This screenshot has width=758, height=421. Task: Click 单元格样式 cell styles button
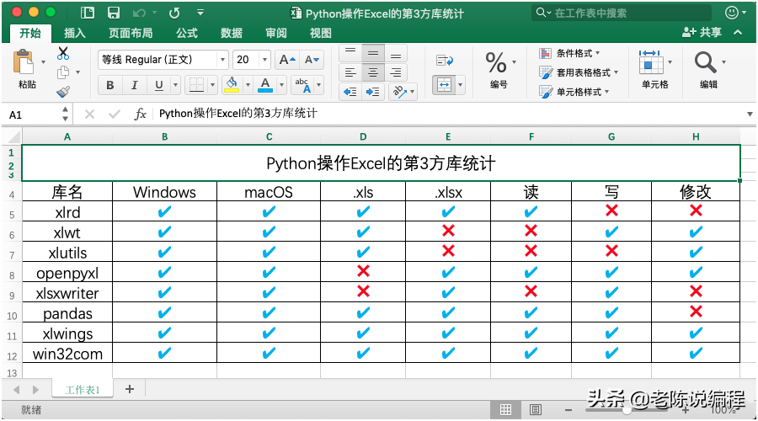(574, 92)
